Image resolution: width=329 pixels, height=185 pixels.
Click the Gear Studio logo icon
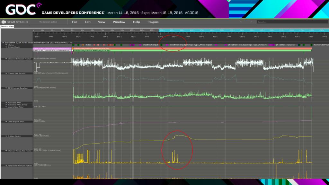click(x=4, y=22)
